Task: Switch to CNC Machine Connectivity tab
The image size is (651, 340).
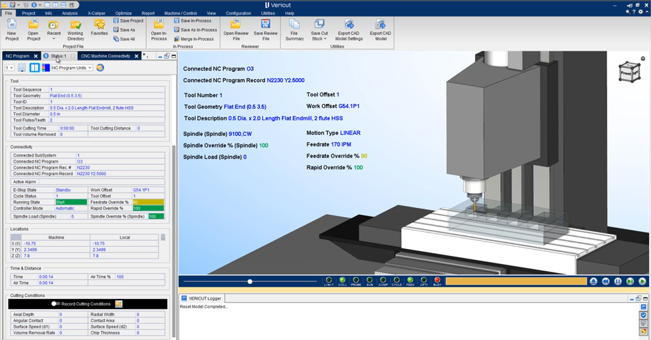Action: click(105, 56)
